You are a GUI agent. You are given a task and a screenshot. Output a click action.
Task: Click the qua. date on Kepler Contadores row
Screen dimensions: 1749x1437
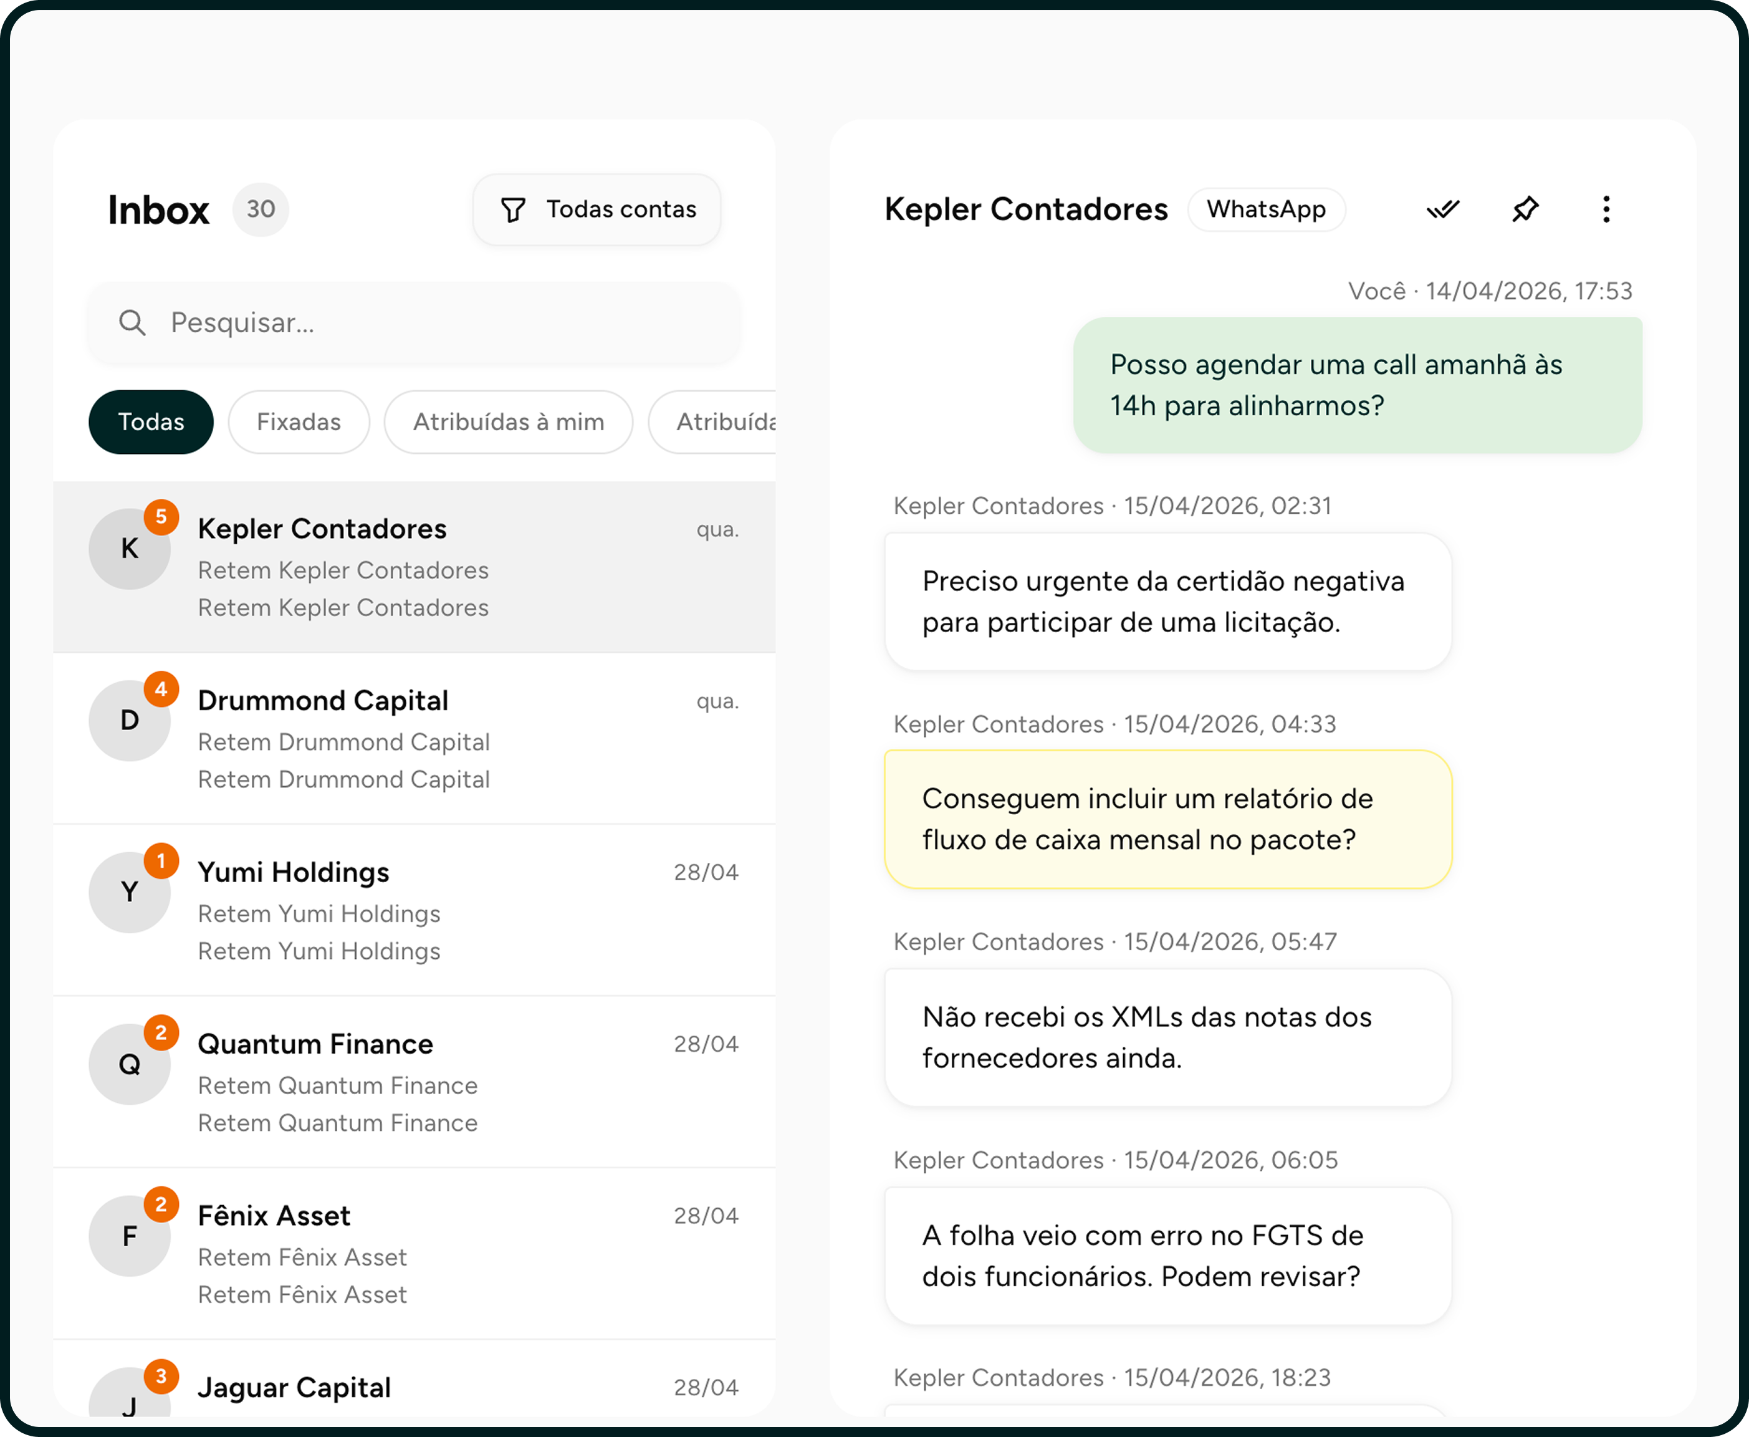pos(717,530)
